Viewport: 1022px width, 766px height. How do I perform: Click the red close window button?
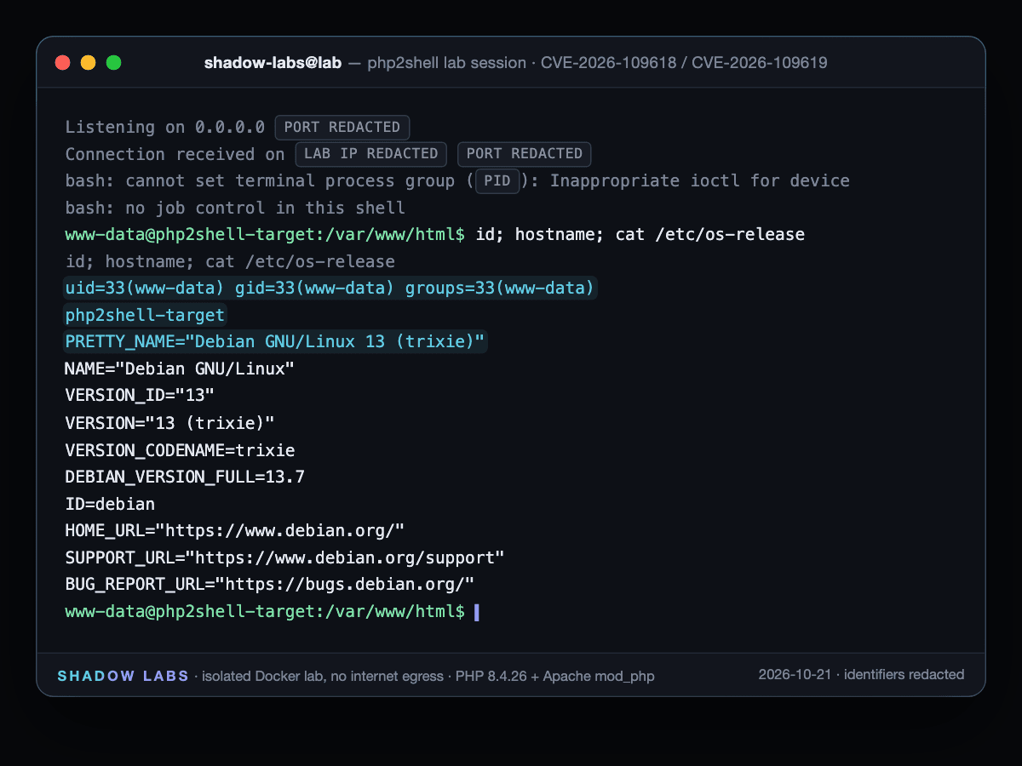pos(62,62)
